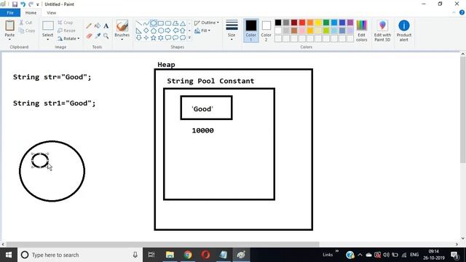
Task: Click the Brushes tool icon
Action: tap(122, 25)
